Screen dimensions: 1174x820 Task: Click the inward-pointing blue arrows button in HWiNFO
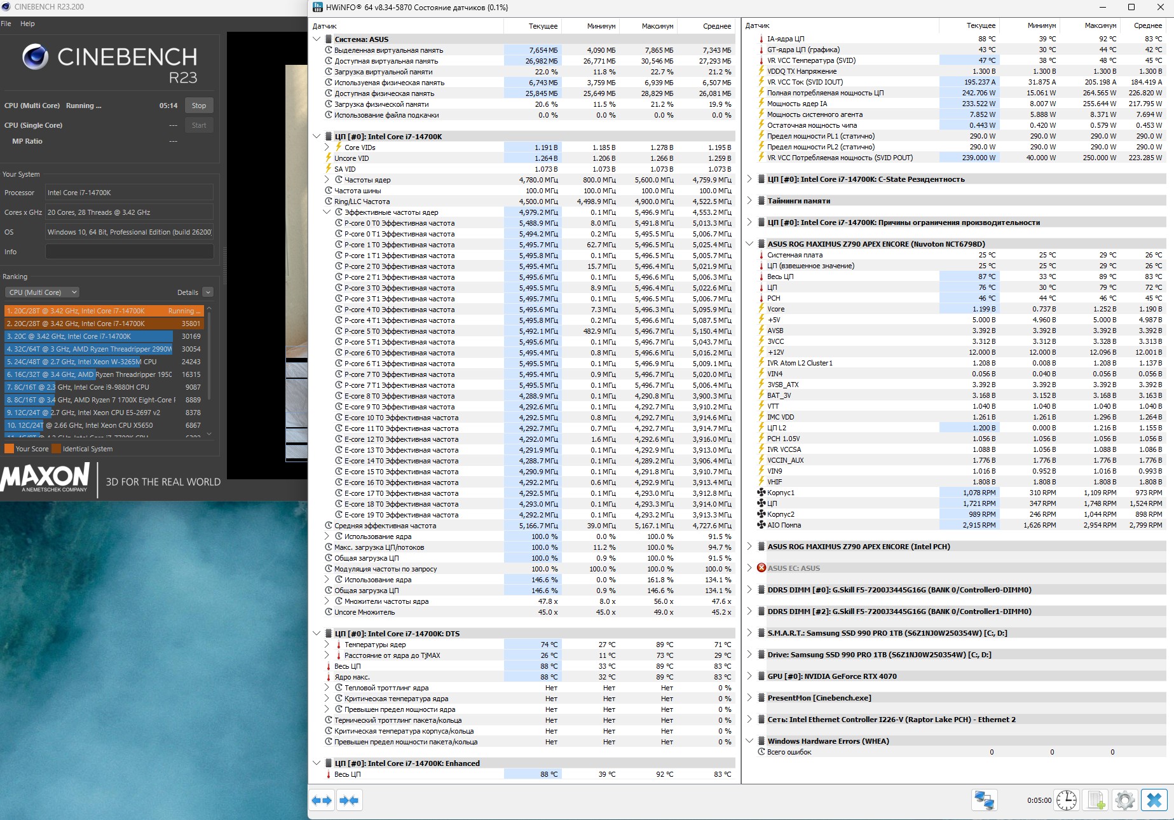pyautogui.click(x=349, y=800)
